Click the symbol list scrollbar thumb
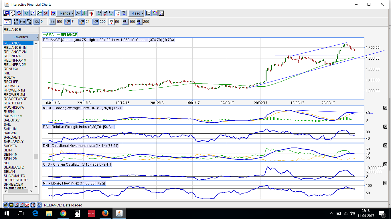Image resolution: width=391 pixels, height=219 pixels. [x=36, y=156]
